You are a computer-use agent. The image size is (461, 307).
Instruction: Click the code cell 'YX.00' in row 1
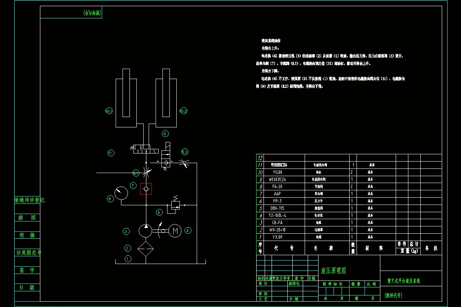click(x=277, y=237)
